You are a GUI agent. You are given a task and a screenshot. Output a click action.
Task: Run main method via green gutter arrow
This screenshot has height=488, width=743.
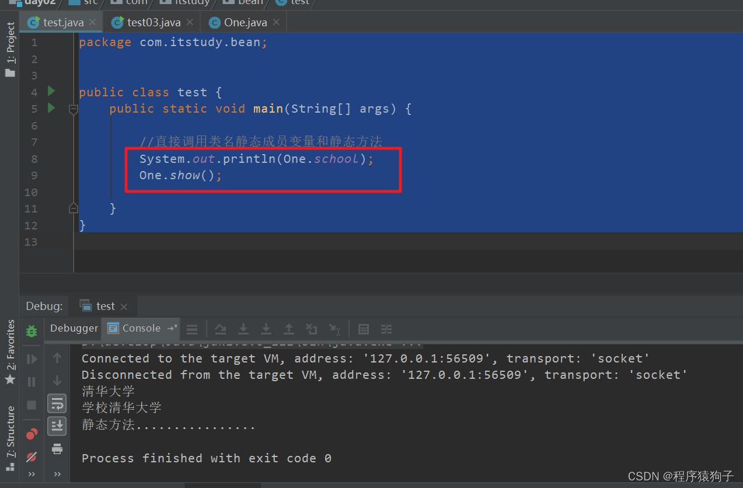[x=50, y=107]
